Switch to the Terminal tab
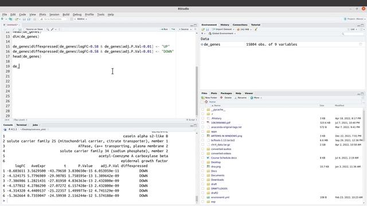This screenshot has height=206, width=367. coord(21,125)
